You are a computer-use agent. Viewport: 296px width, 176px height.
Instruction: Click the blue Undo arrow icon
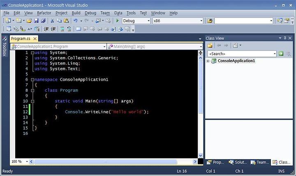click(x=76, y=21)
